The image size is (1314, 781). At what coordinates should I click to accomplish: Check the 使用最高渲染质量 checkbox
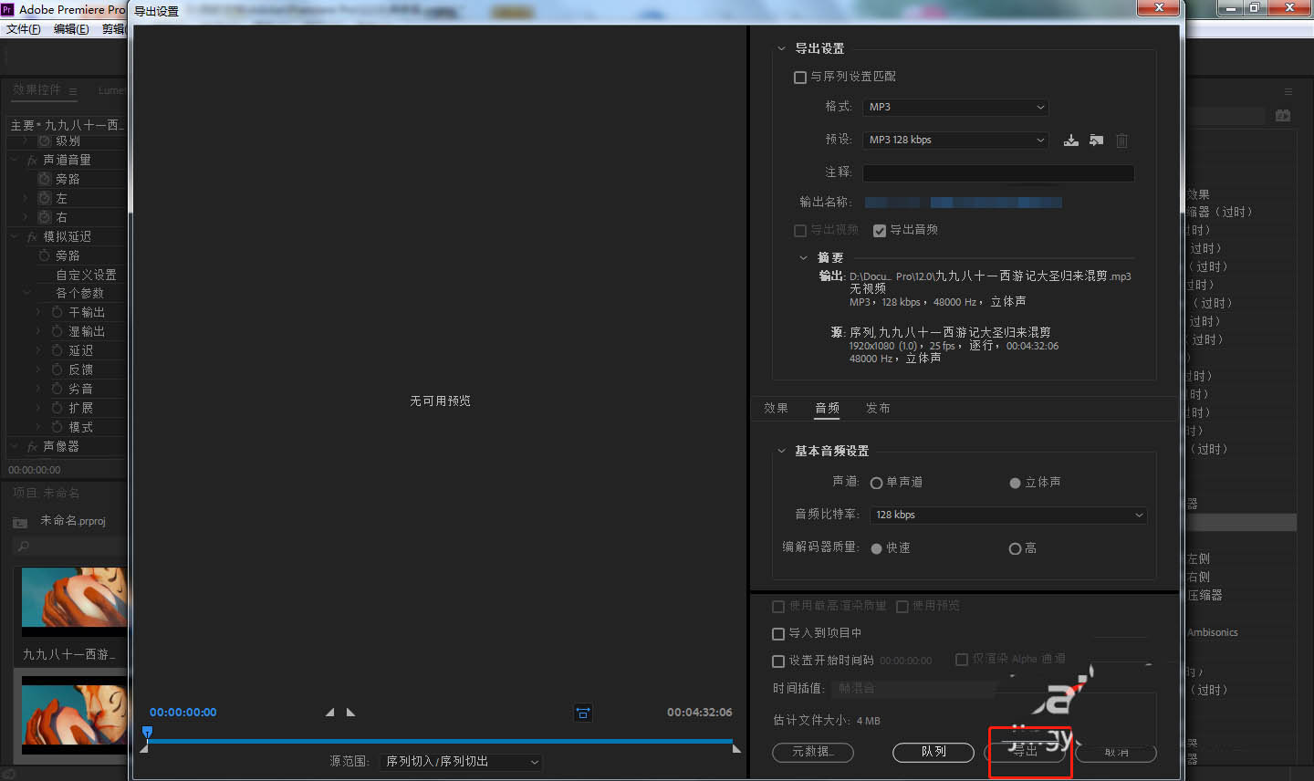778,606
